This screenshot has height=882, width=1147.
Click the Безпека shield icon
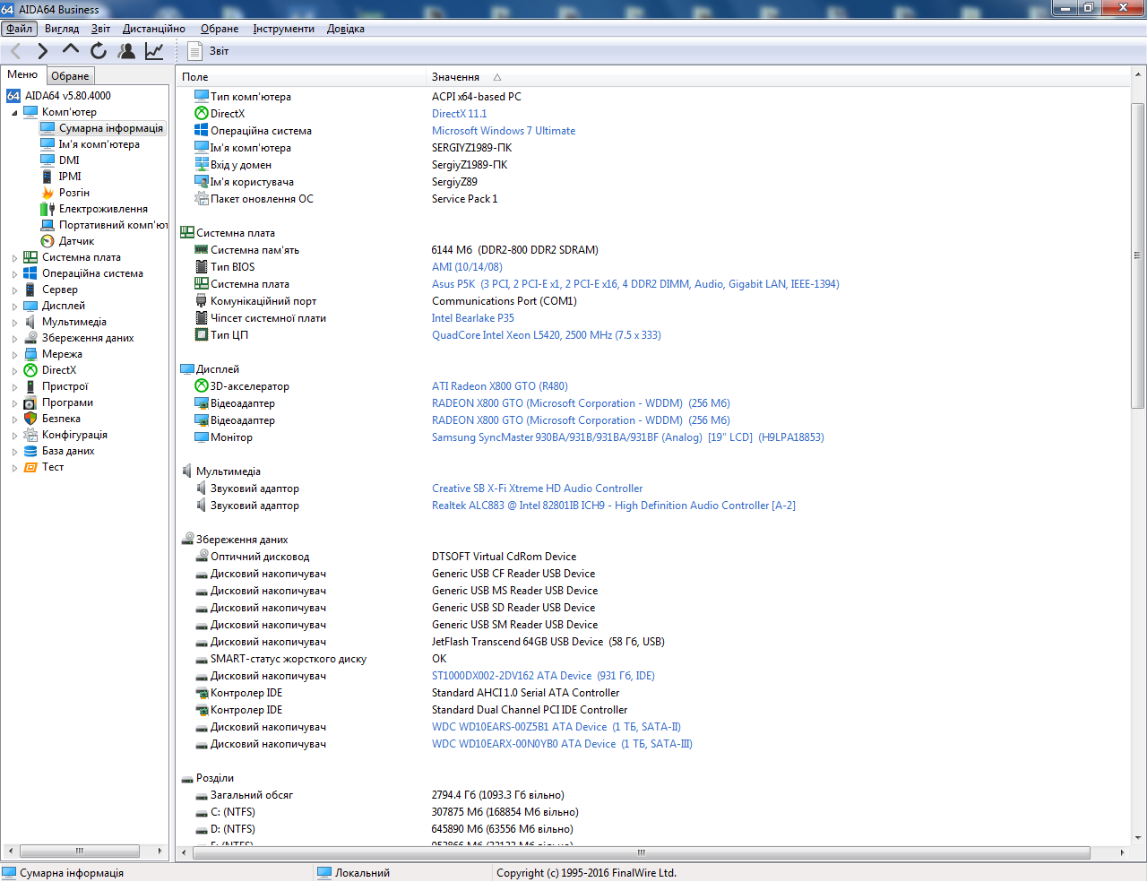pos(30,419)
